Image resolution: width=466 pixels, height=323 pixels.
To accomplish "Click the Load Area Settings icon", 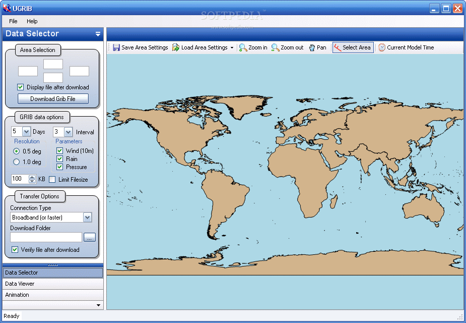I will (x=176, y=47).
